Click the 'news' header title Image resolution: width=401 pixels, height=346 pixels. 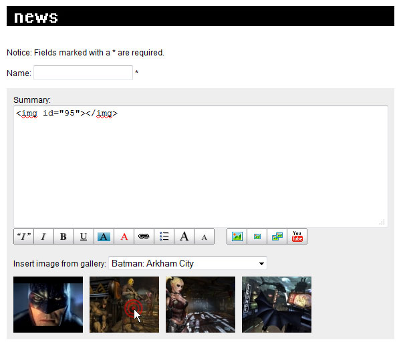point(36,17)
